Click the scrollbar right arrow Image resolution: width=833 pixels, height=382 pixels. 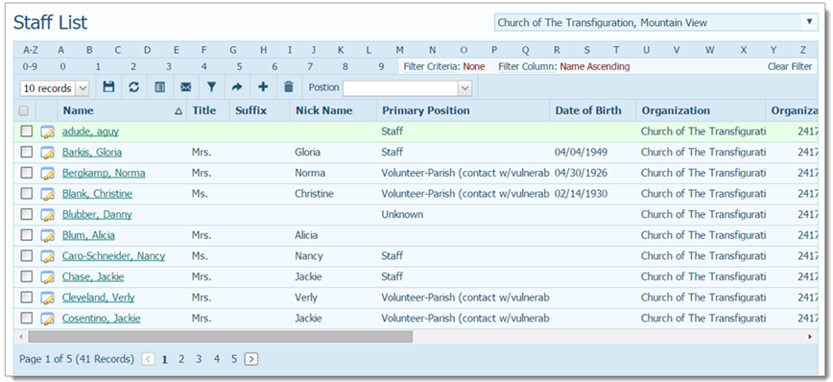[810, 337]
